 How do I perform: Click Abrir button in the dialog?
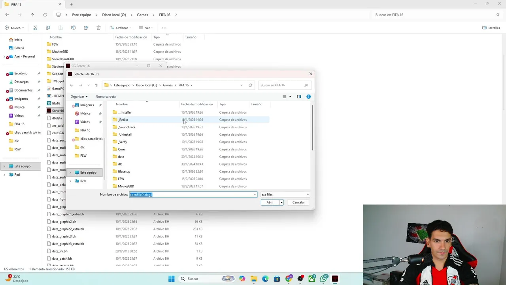tap(270, 202)
